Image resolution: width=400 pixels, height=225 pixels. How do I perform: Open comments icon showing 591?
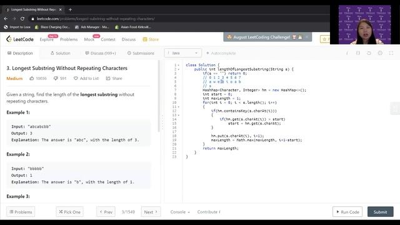pos(60,78)
